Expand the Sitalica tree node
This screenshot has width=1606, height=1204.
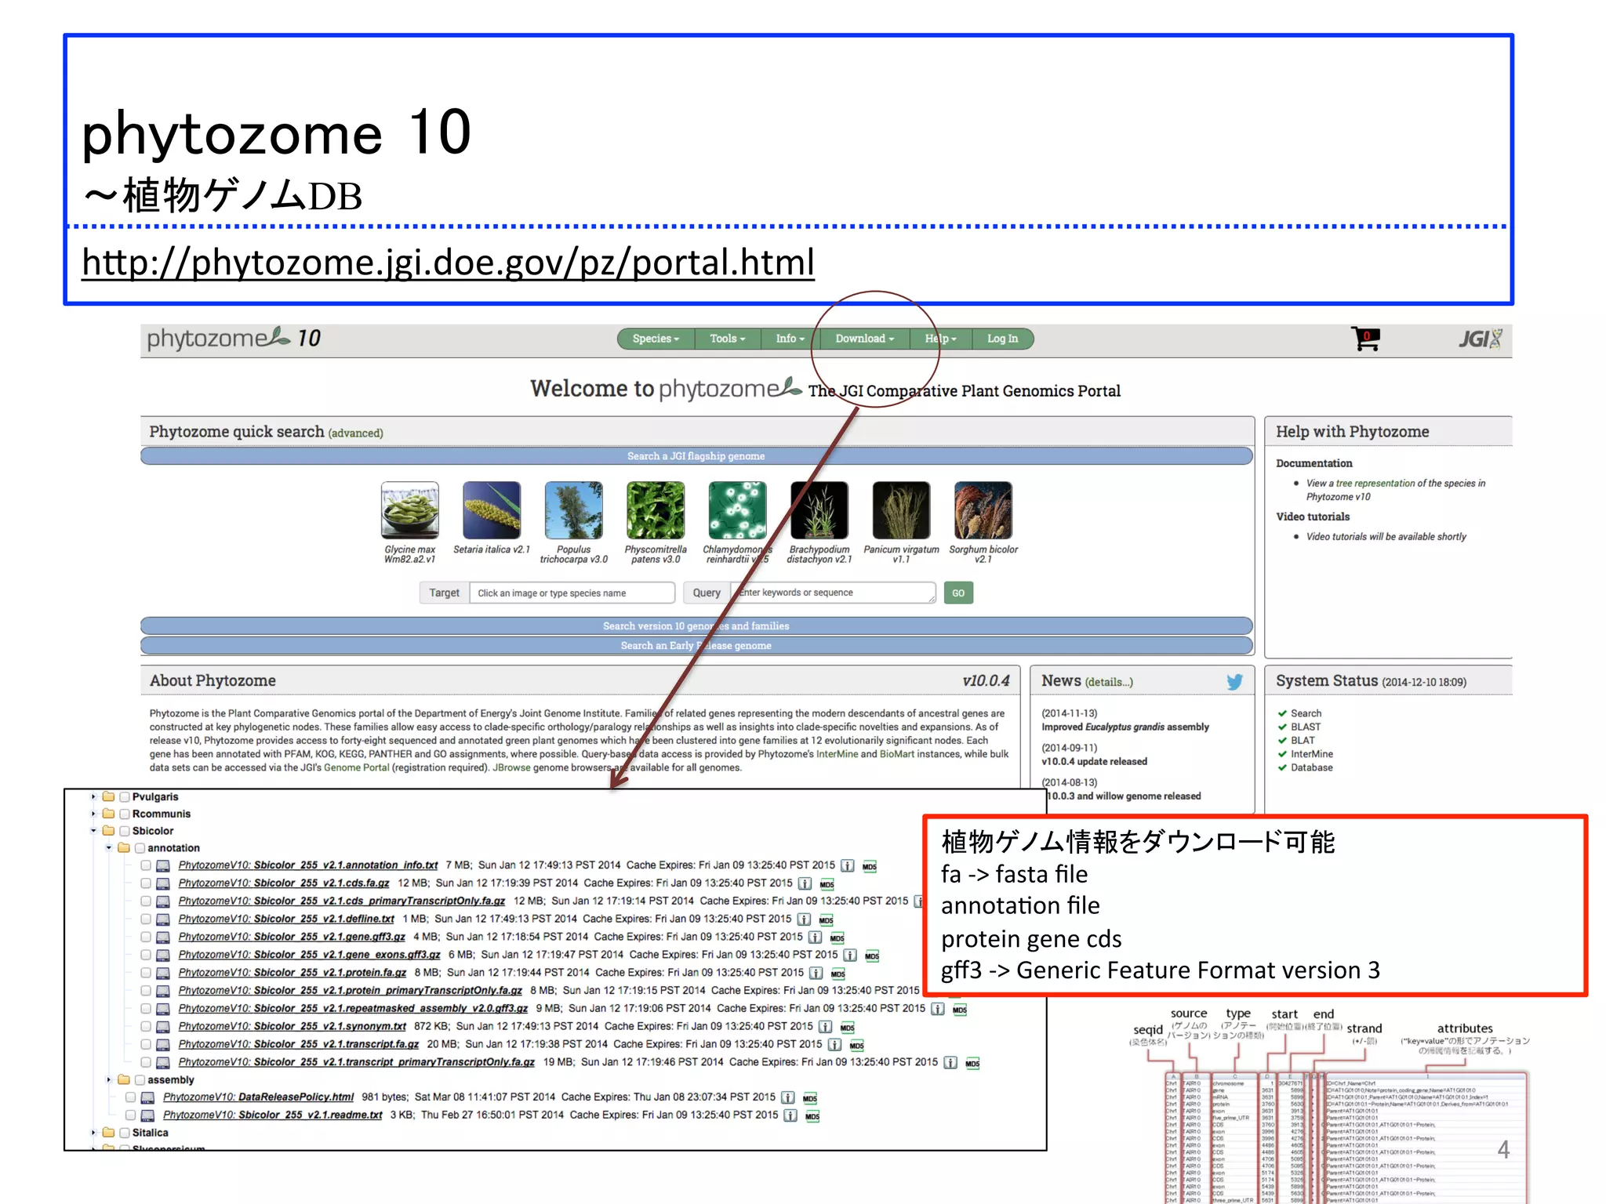93,1133
